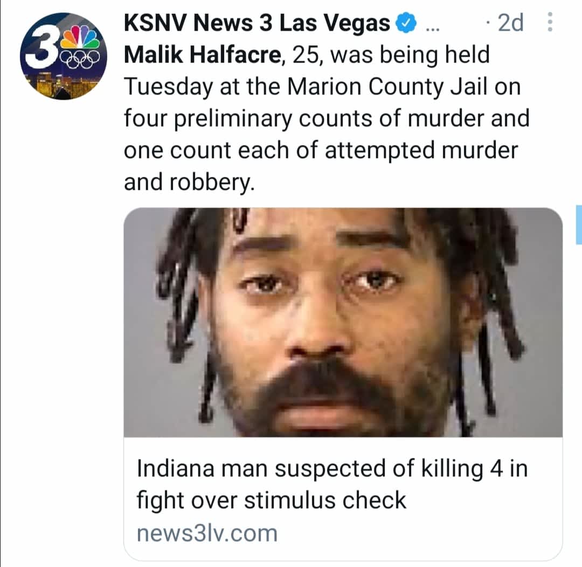Open the KSNV News 3 profile avatar

(x=64, y=56)
